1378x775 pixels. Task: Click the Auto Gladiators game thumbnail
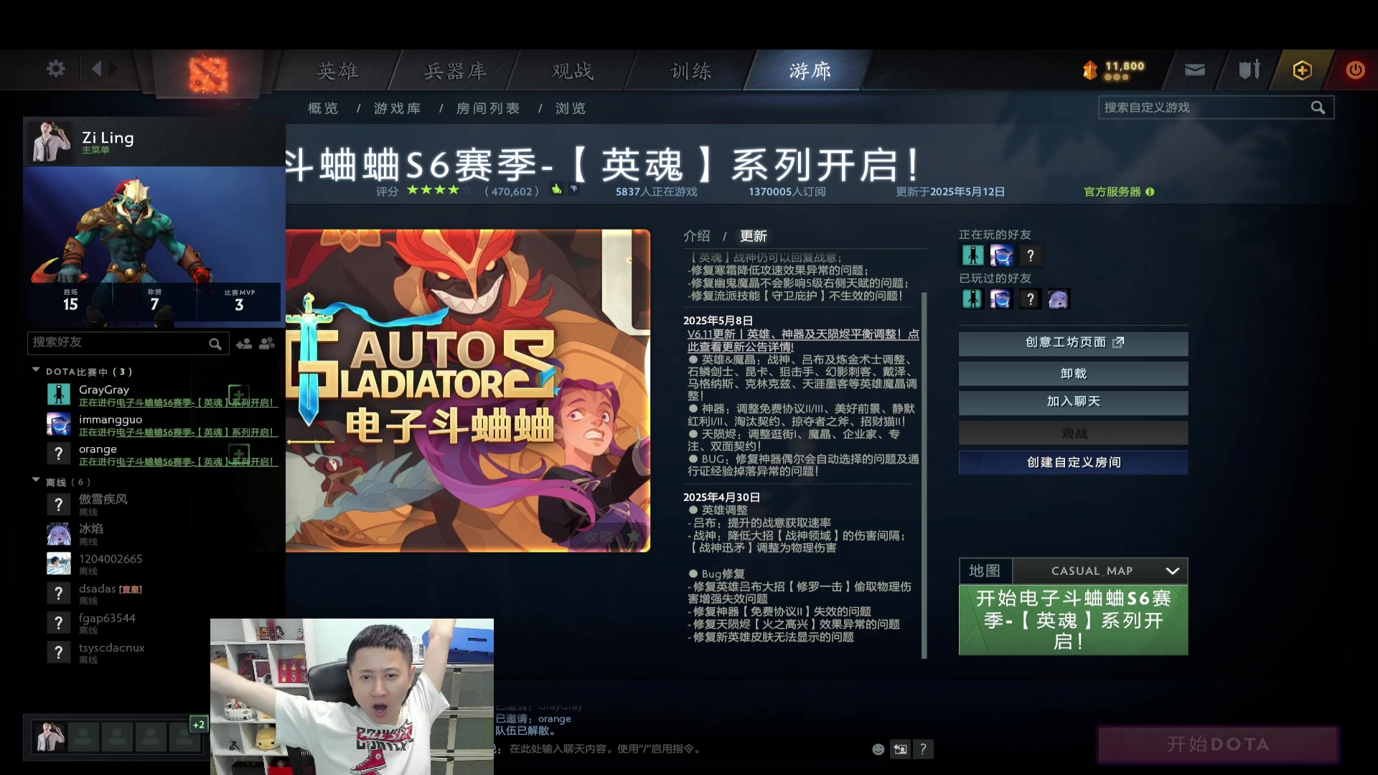pos(467,391)
